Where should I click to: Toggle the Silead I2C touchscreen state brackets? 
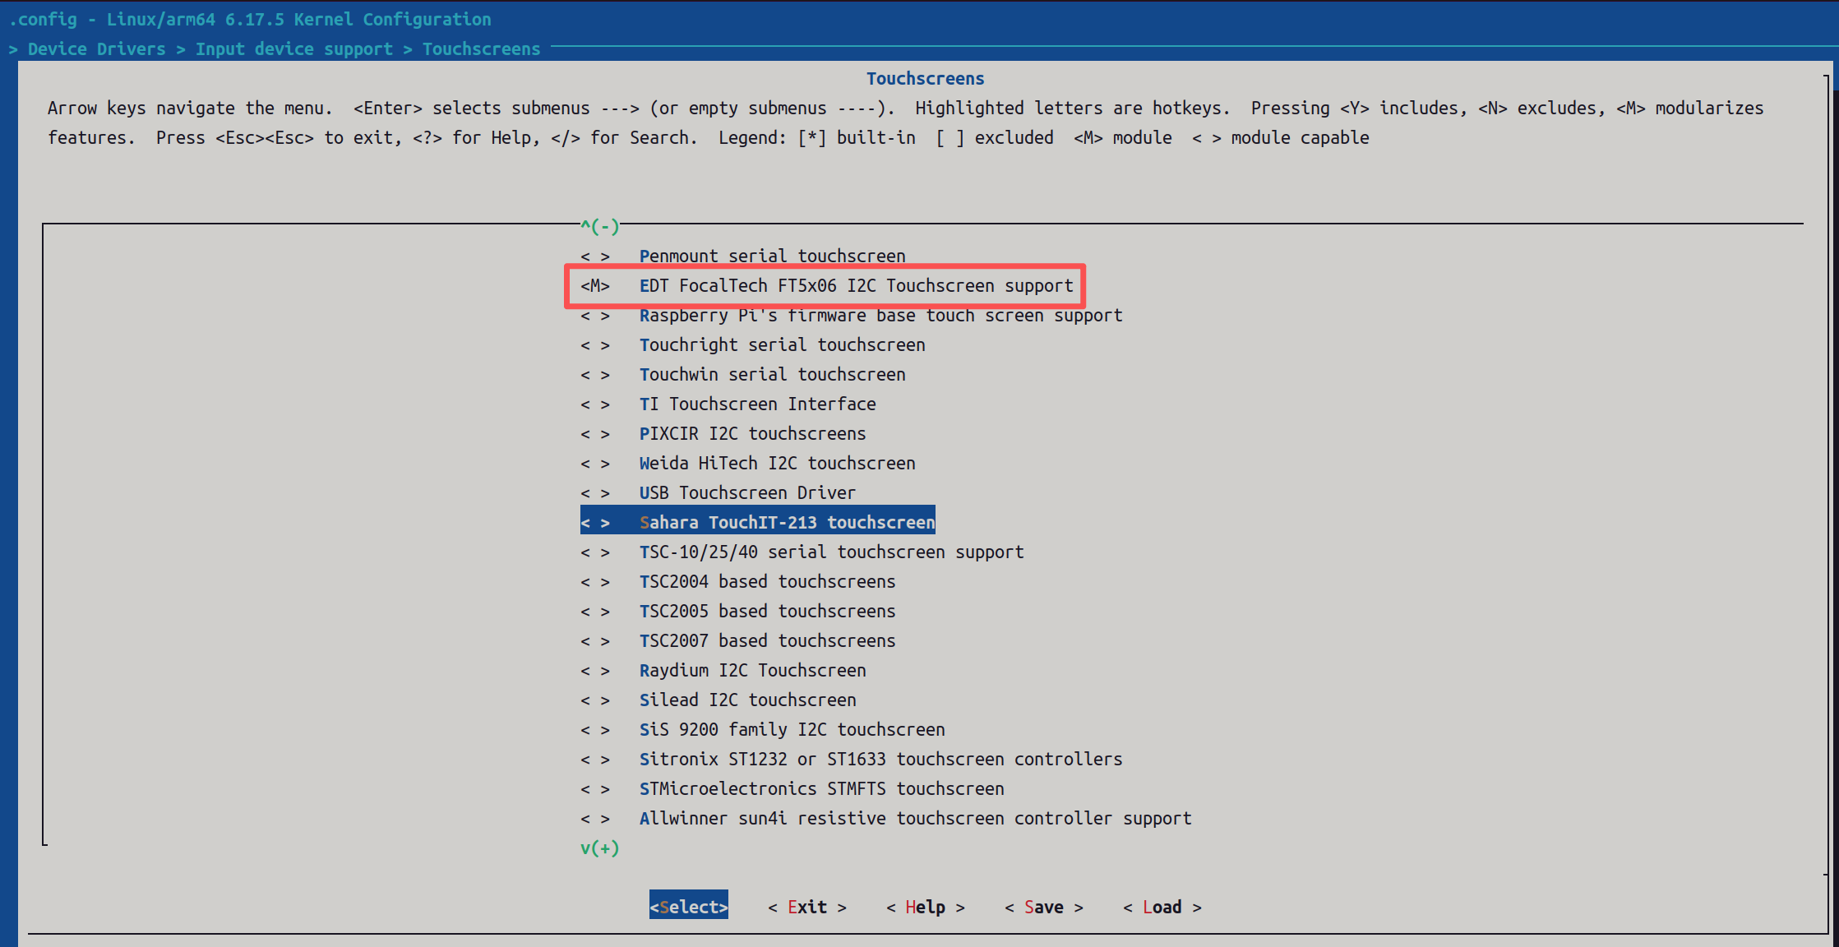595,700
